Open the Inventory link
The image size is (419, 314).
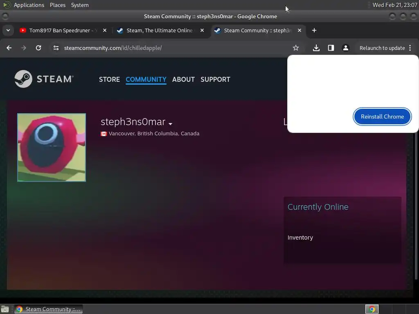click(300, 238)
